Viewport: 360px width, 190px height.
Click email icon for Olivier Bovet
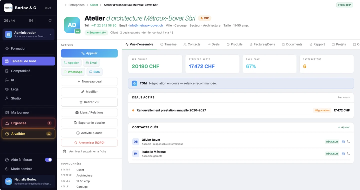click(343, 142)
